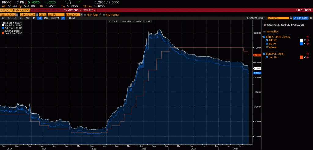This screenshot has width=313, height=150.
Task: Open chart settings gear icon
Action: click(310, 18)
